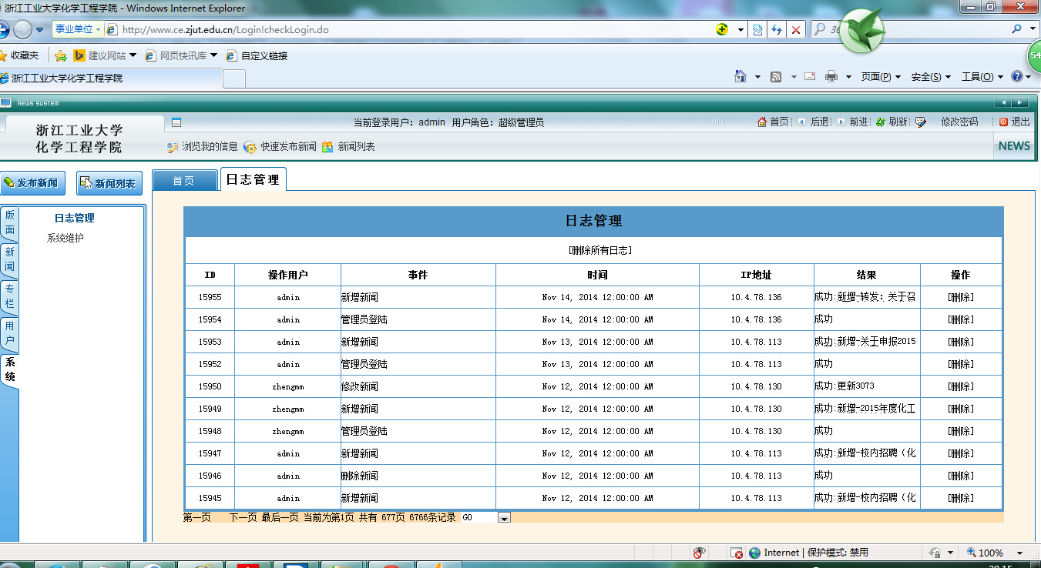Select the 用户 side tab

pyautogui.click(x=9, y=333)
